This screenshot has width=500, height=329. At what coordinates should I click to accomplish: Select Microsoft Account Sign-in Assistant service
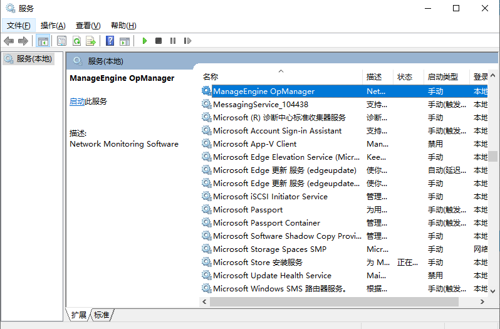point(345,131)
